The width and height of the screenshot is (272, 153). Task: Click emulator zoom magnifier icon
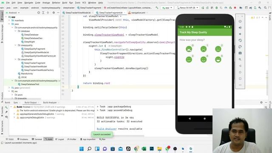point(240,59)
